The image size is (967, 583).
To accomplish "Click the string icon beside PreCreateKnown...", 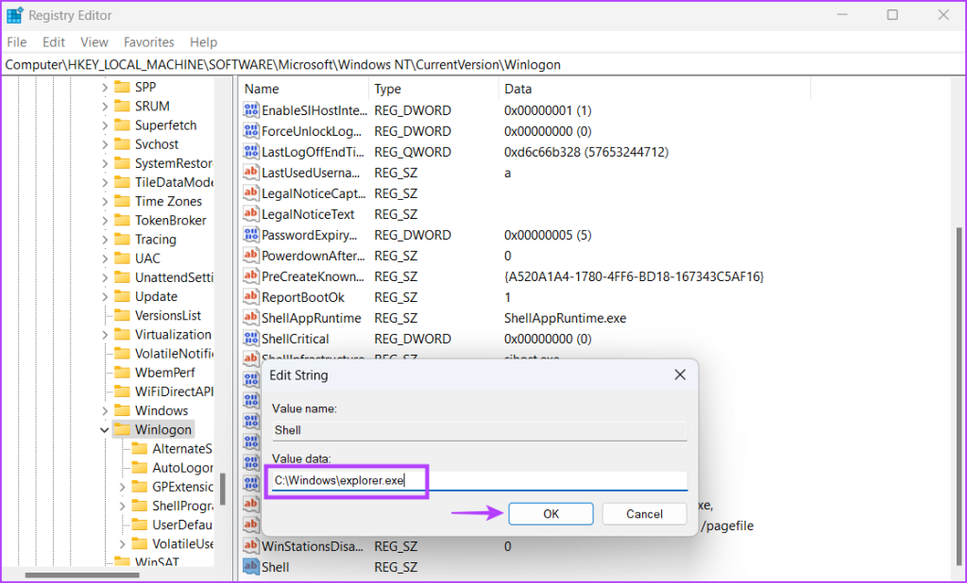I will tap(251, 276).
